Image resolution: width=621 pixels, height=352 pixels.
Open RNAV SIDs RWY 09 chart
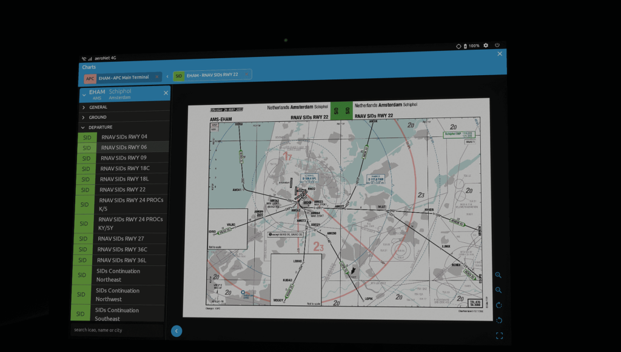click(x=122, y=158)
